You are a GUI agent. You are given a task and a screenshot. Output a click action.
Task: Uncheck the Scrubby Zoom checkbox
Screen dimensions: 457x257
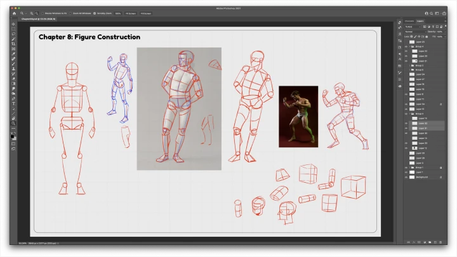[x=95, y=13]
